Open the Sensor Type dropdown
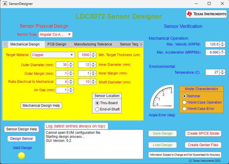The height and width of the screenshot is (164, 229). coord(55,35)
